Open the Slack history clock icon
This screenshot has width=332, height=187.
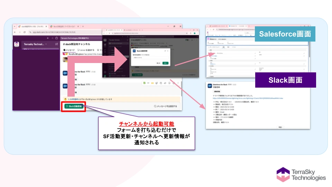56,38
